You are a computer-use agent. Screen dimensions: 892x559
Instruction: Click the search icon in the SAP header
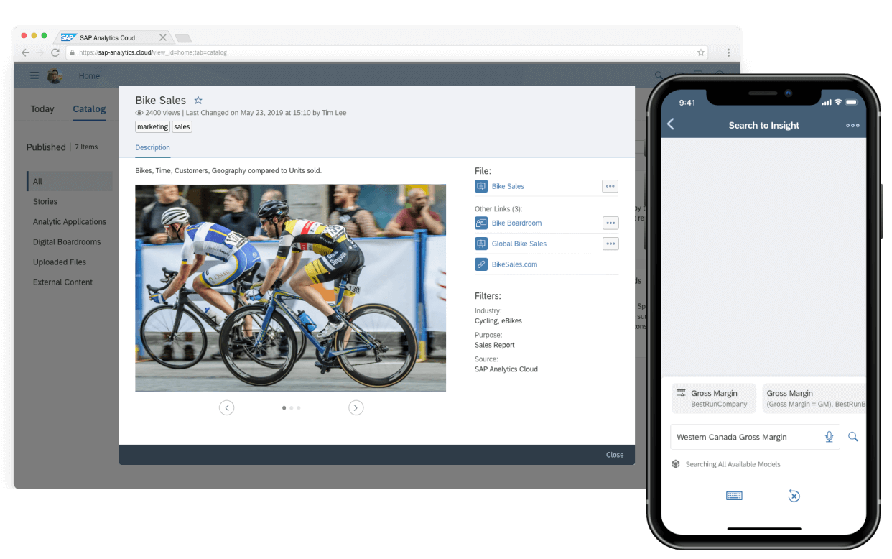click(659, 75)
